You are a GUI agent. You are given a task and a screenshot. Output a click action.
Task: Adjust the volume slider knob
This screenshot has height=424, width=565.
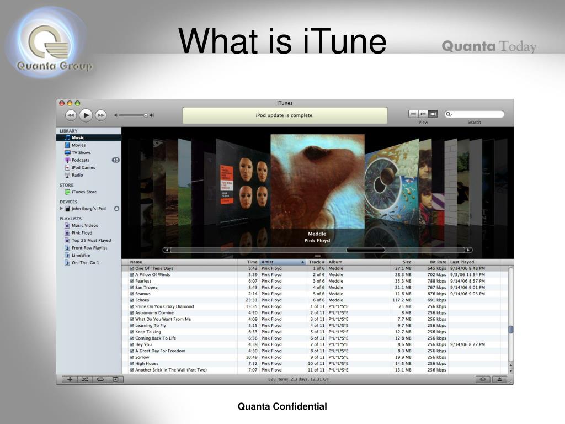pyautogui.click(x=146, y=115)
